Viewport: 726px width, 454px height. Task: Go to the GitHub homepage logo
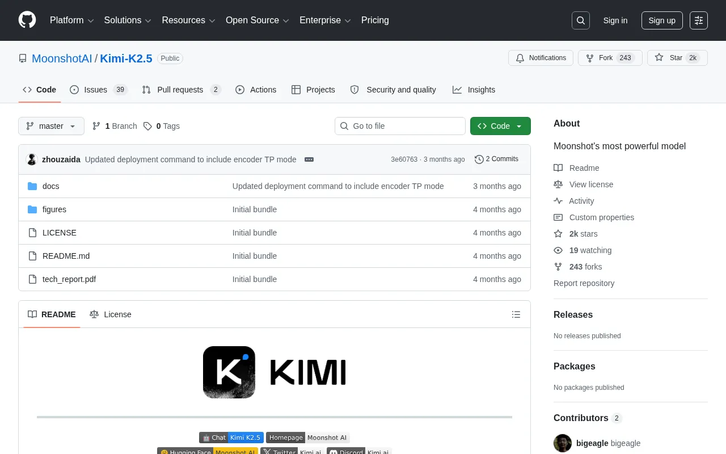pyautogui.click(x=27, y=20)
